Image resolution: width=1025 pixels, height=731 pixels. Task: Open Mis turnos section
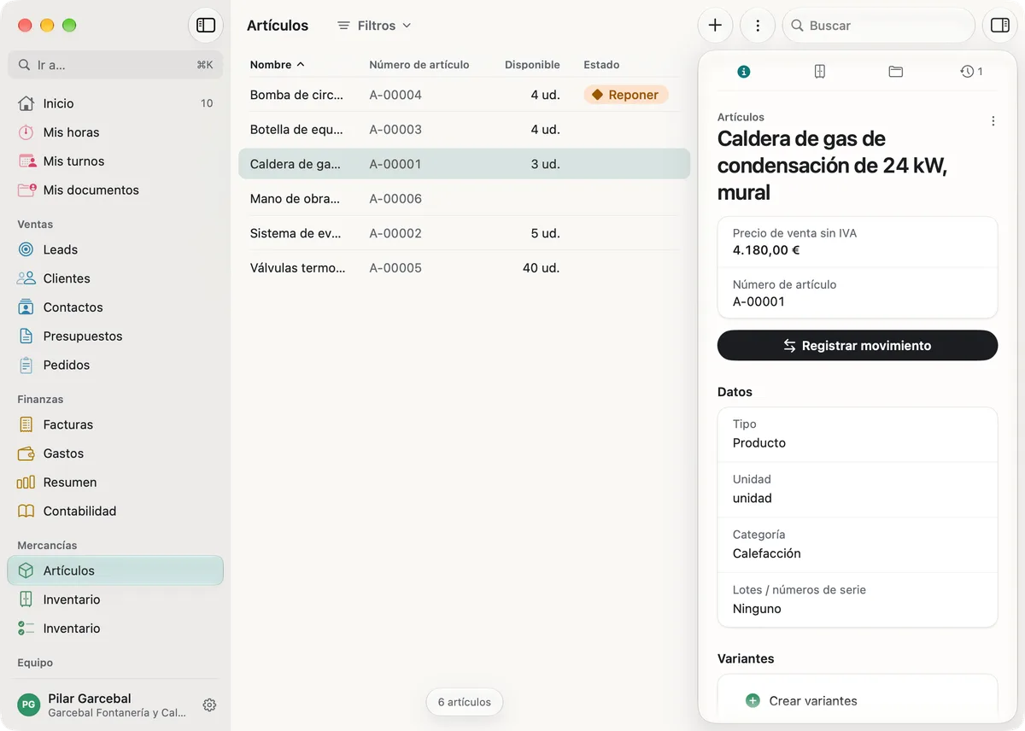[x=115, y=161]
